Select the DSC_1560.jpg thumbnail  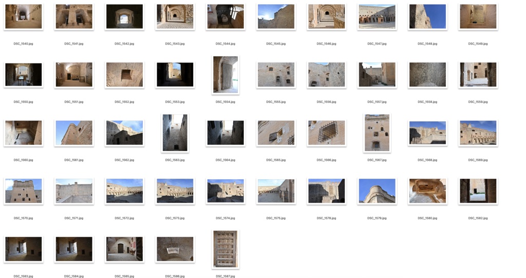pyautogui.click(x=24, y=133)
